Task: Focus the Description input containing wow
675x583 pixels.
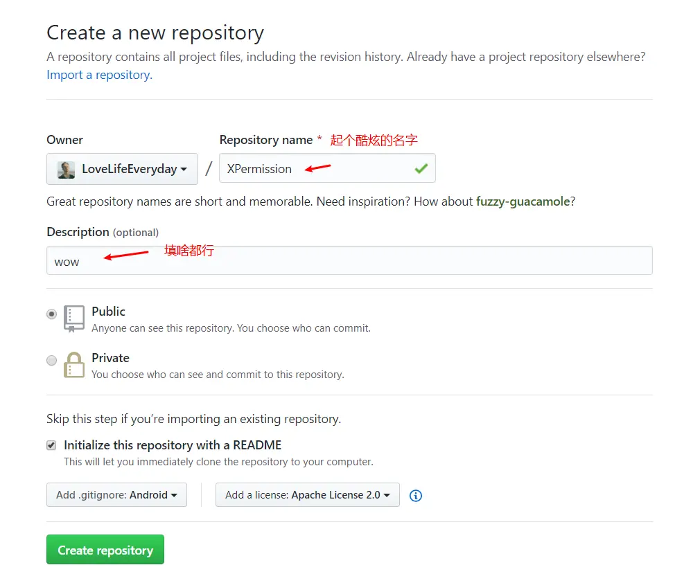Action: coord(349,260)
